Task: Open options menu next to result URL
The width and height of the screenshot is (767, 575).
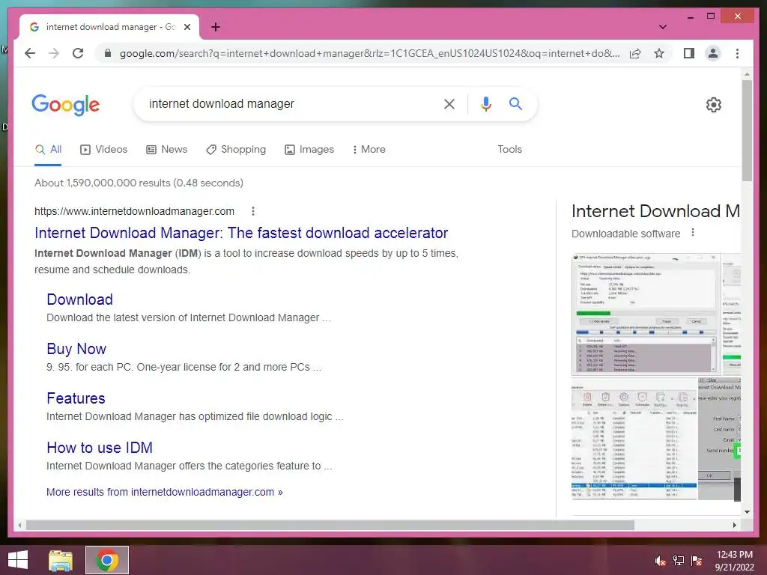Action: pos(253,211)
